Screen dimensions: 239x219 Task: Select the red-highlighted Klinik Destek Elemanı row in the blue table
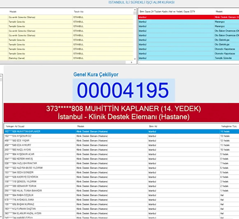189,17
